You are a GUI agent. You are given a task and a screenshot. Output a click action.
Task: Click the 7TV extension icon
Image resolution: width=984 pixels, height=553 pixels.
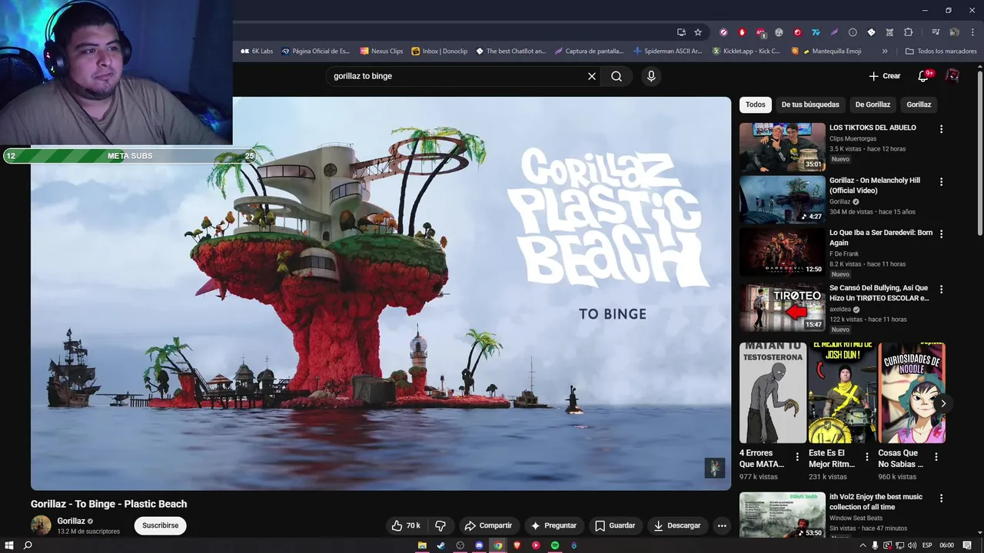click(x=816, y=32)
